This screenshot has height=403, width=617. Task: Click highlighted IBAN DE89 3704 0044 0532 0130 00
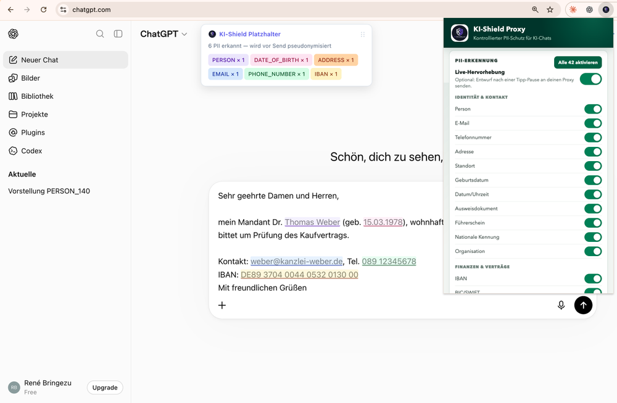pyautogui.click(x=299, y=275)
